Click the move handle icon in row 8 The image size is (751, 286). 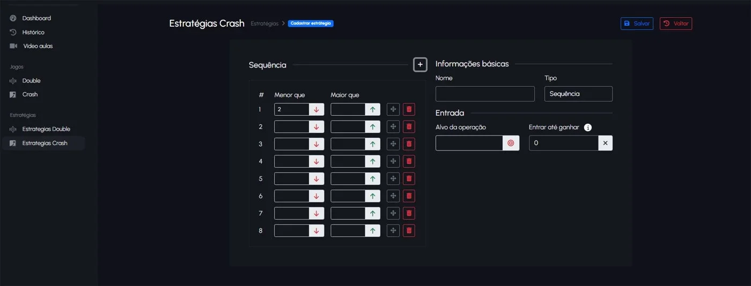pyautogui.click(x=393, y=230)
